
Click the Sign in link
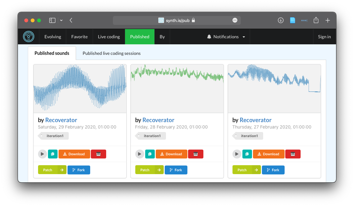325,37
